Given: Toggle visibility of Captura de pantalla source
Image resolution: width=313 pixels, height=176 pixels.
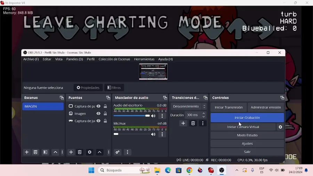Looking at the screenshot, I should point(98,106).
